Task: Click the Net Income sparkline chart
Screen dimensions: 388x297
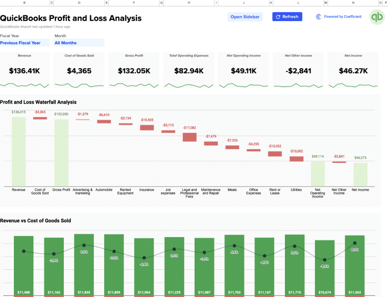Action: pyautogui.click(x=353, y=85)
